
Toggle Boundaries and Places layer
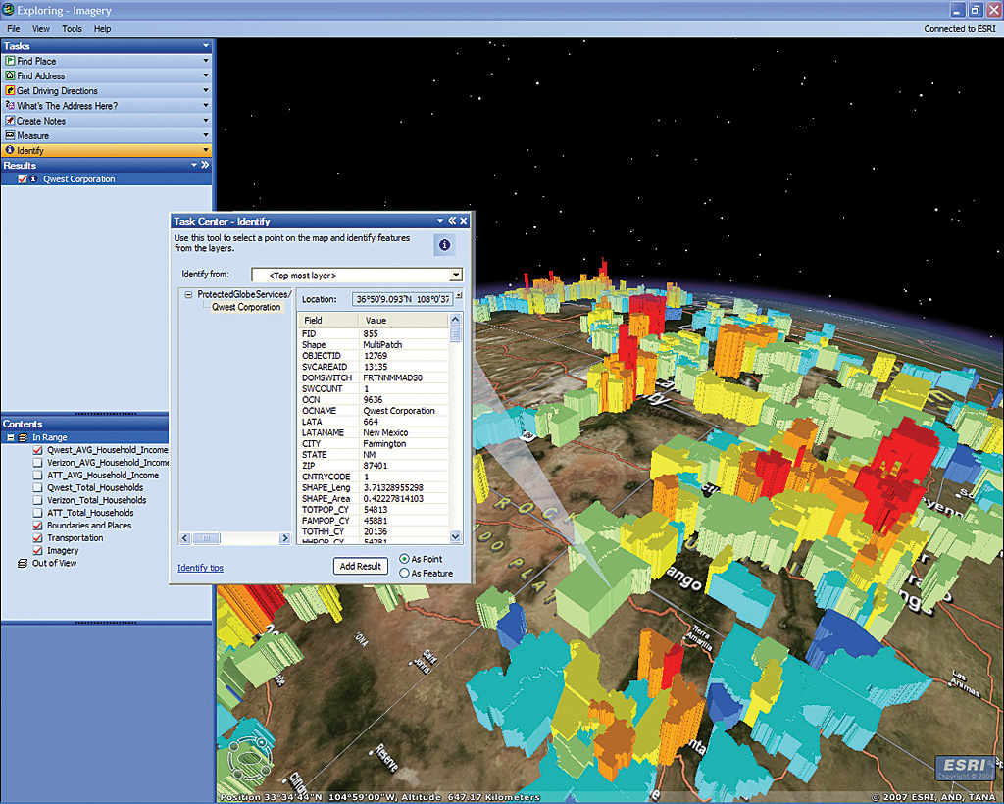(38, 526)
